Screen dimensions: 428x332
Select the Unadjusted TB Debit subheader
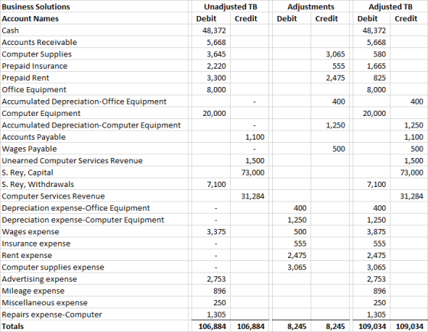206,19
